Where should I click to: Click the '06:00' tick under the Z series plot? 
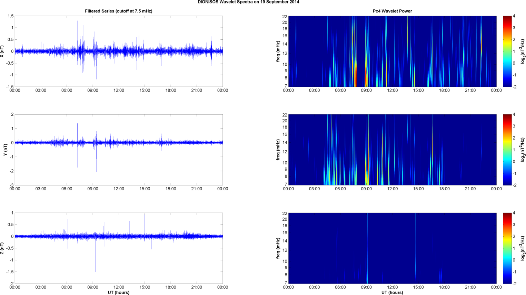(x=67, y=287)
